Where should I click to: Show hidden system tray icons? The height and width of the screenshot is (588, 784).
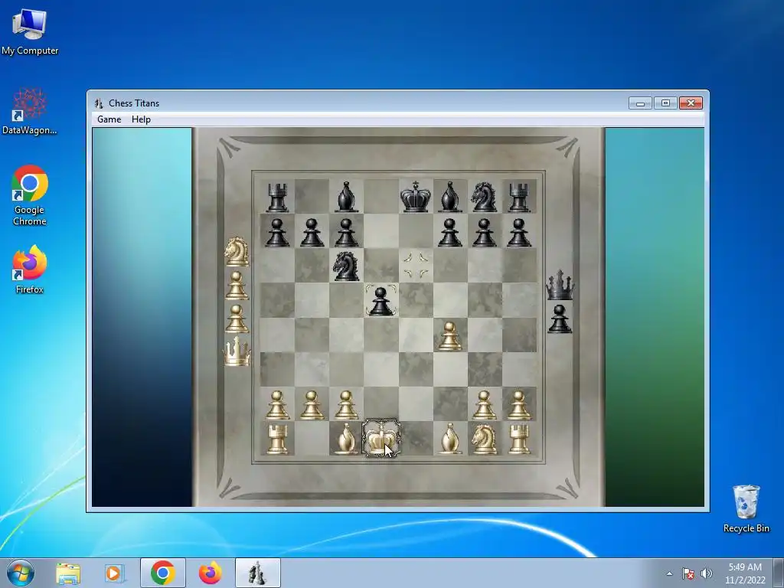point(669,573)
